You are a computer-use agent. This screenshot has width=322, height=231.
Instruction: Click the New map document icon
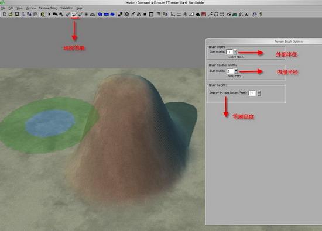tap(5, 15)
